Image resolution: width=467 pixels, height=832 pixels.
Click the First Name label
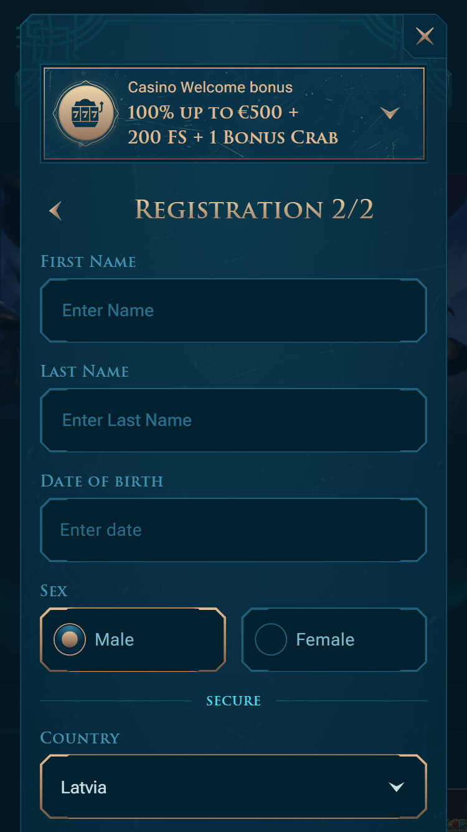pyautogui.click(x=88, y=261)
